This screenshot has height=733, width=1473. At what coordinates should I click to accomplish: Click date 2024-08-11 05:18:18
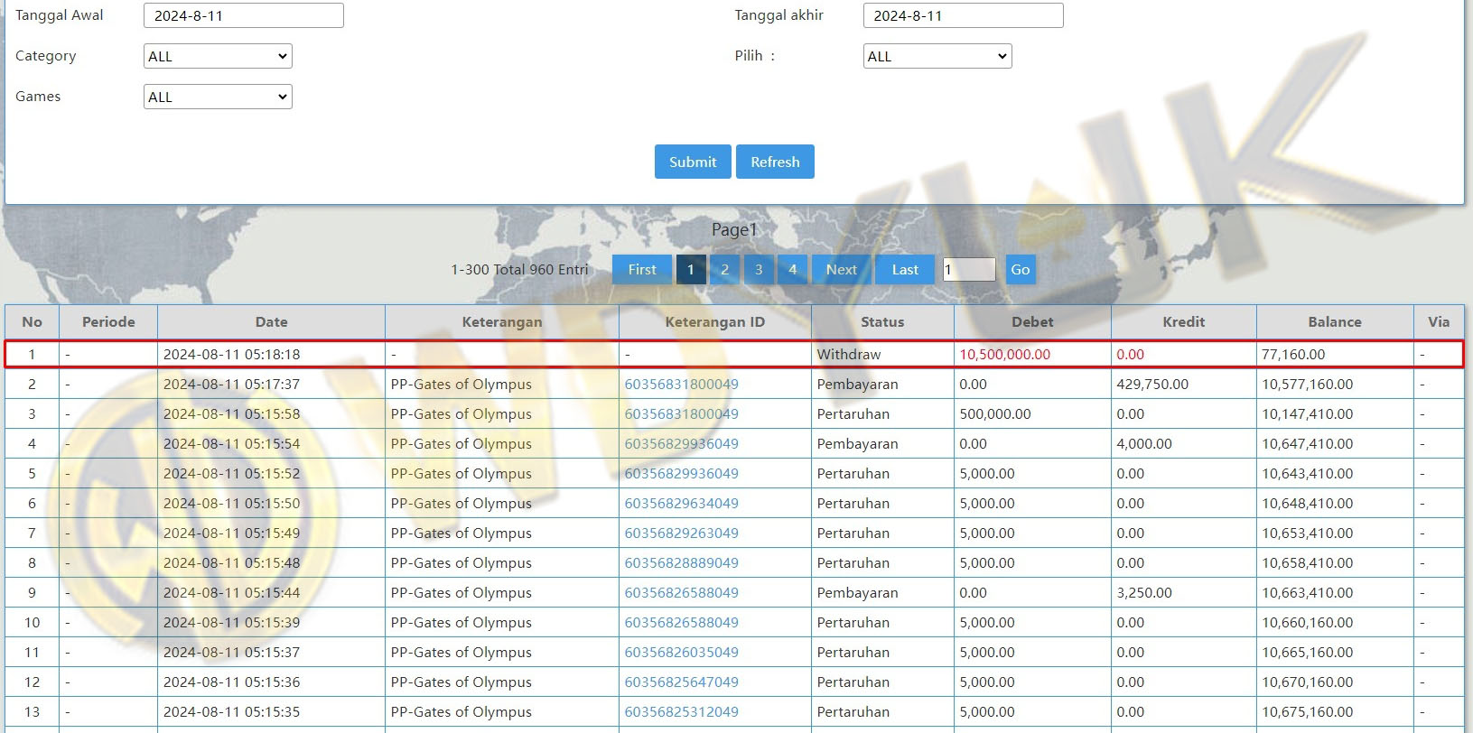coord(231,354)
